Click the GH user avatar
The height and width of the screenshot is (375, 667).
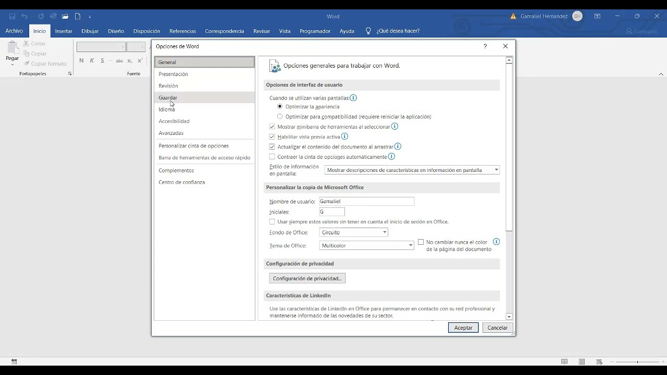click(x=577, y=16)
